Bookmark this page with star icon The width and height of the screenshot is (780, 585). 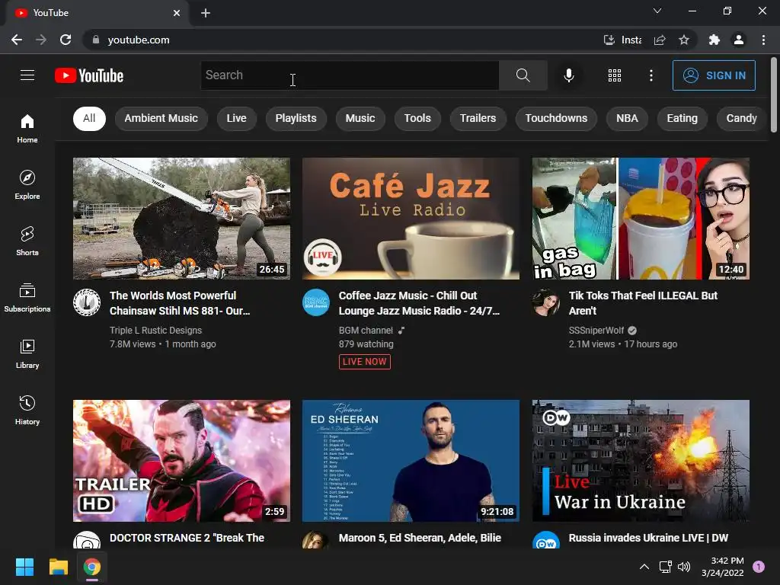[x=684, y=40]
